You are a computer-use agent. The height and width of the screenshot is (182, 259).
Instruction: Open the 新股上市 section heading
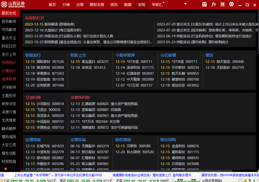[x=78, y=55]
